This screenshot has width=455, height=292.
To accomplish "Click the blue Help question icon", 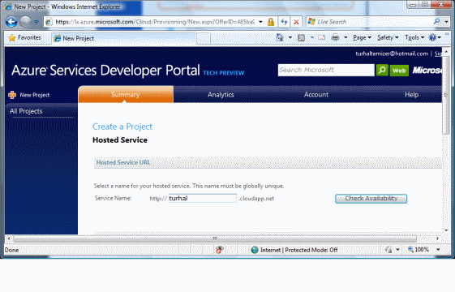I will [x=432, y=37].
